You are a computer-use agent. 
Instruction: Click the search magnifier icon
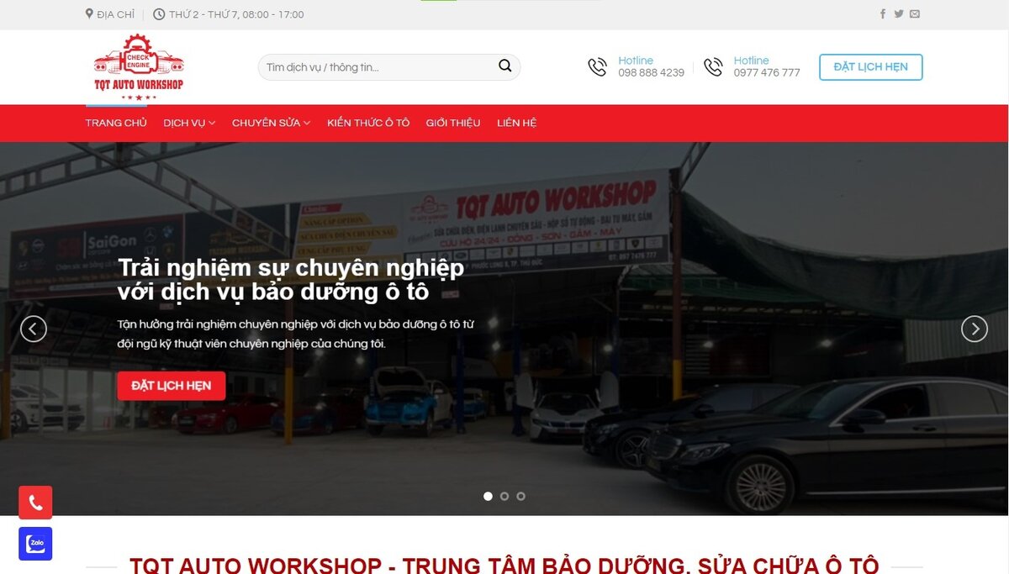tap(504, 66)
